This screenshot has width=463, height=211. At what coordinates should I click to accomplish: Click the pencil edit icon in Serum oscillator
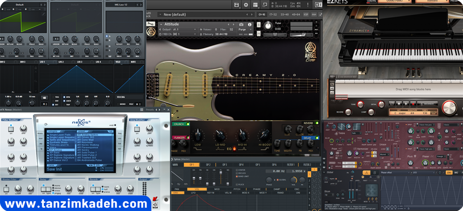tap(44, 14)
